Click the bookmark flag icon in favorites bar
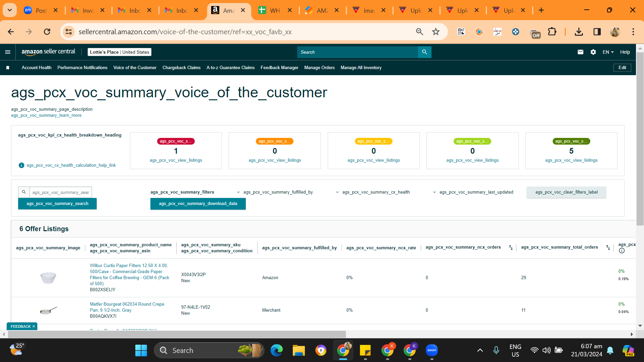 point(8,68)
